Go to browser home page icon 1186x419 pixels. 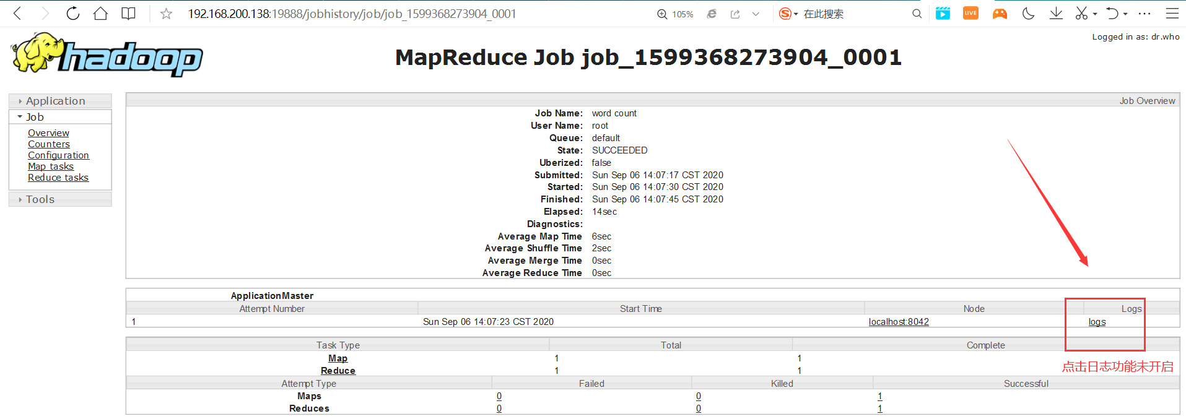100,14
